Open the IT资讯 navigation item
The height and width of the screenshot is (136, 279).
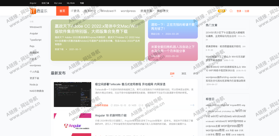[x=75, y=11]
